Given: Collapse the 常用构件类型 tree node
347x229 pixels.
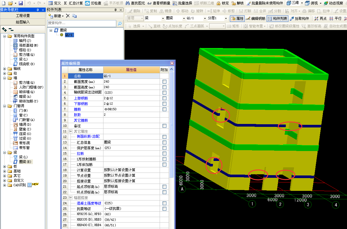Looking at the screenshot, I should coord(4,36).
